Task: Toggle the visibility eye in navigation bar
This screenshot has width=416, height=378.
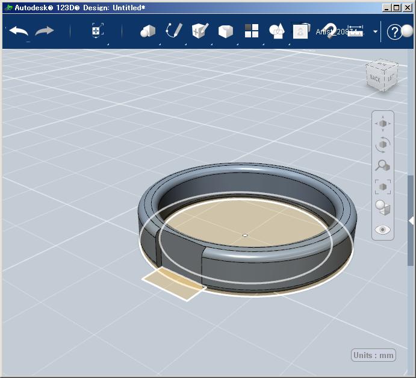Action: [382, 230]
